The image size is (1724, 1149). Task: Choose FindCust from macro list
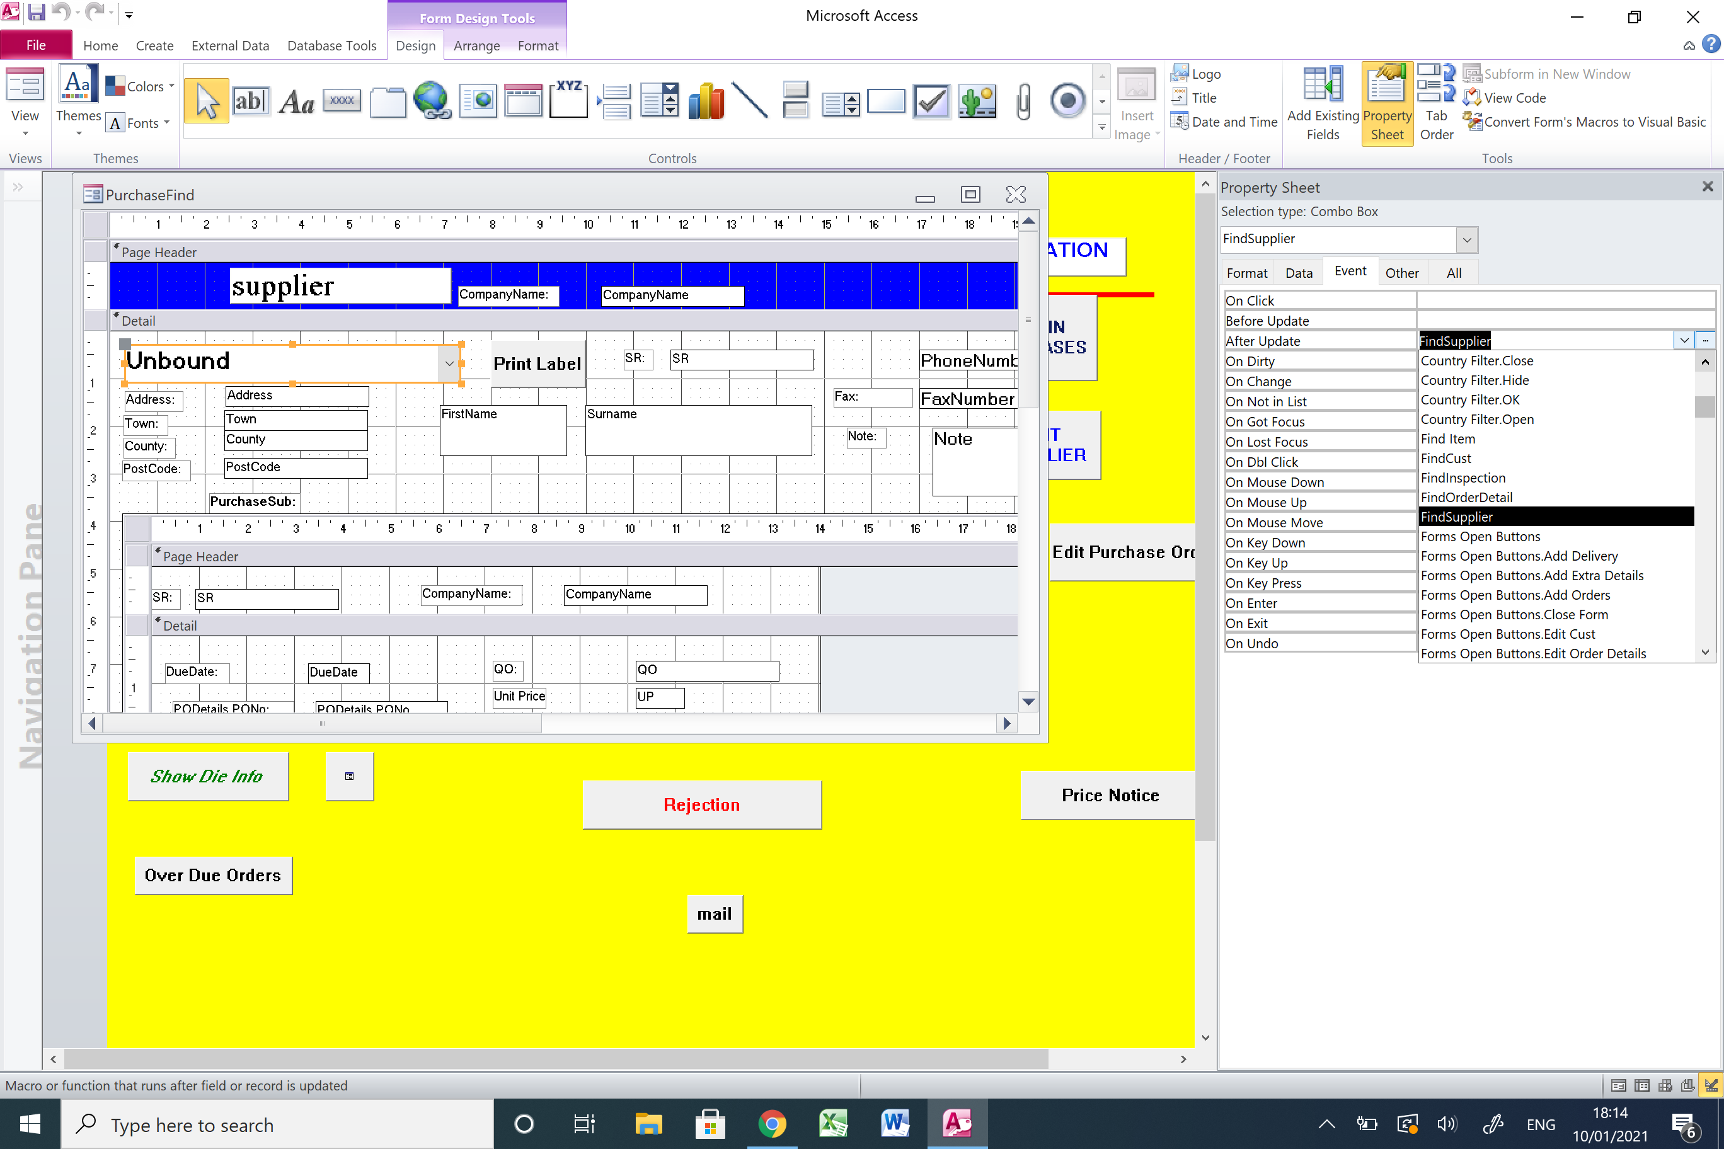[1445, 458]
